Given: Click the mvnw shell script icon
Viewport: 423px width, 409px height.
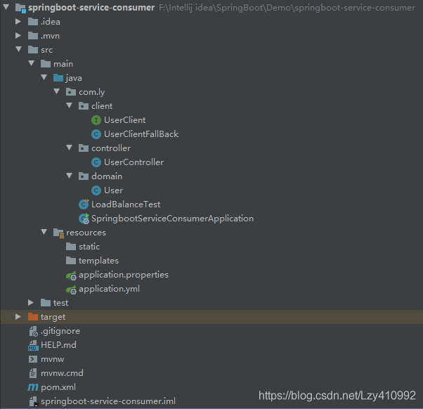Looking at the screenshot, I should pos(33,359).
